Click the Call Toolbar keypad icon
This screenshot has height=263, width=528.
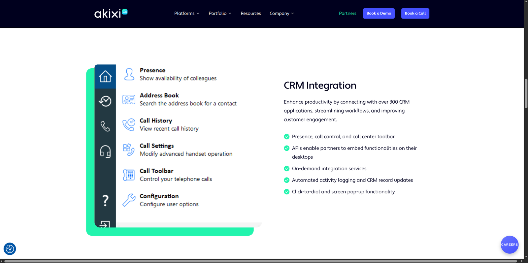point(129,175)
